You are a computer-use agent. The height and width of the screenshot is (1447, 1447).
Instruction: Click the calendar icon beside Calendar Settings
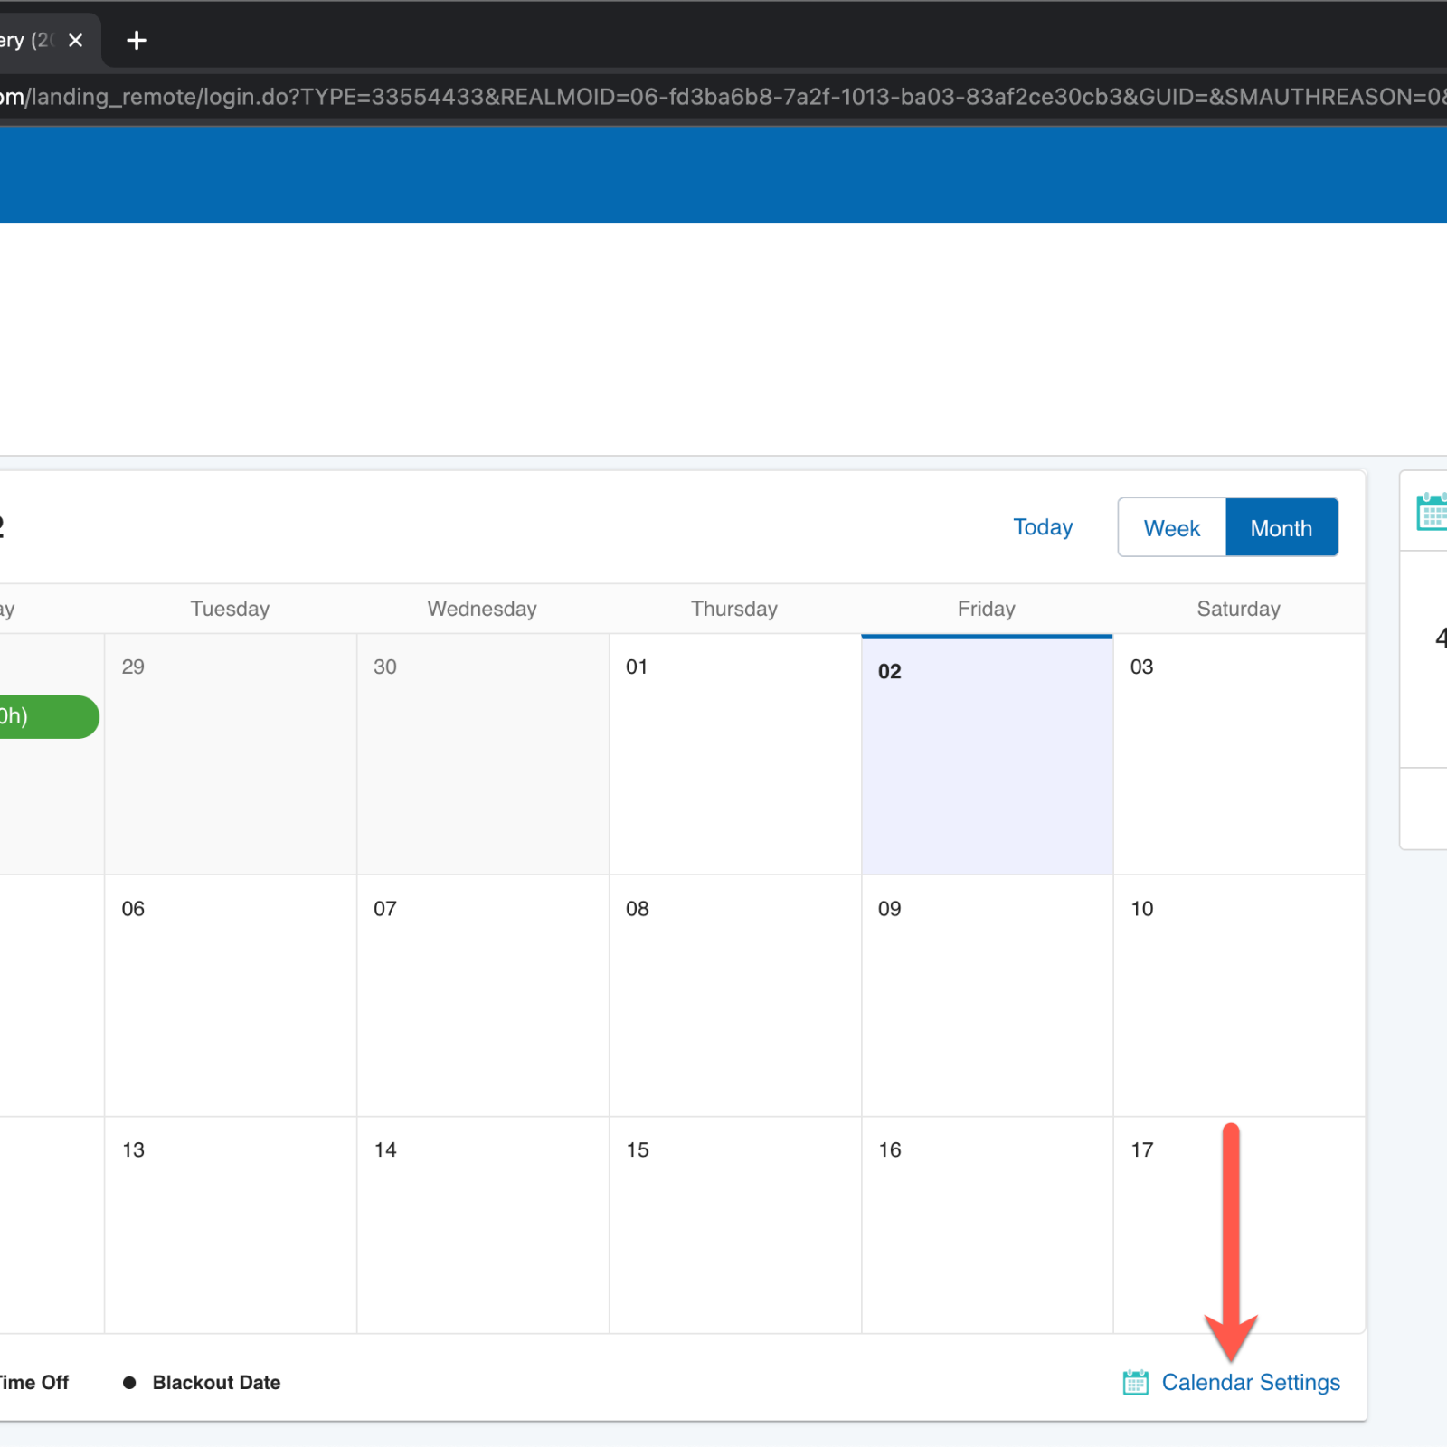click(1135, 1383)
